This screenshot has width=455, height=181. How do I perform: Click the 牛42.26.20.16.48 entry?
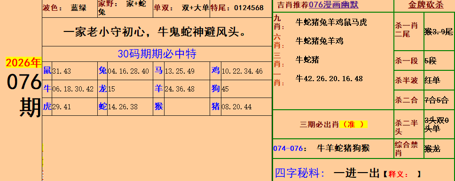(329, 78)
